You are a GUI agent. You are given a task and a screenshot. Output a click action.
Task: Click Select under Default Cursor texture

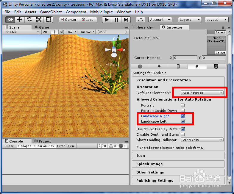pyautogui.click(x=220, y=53)
